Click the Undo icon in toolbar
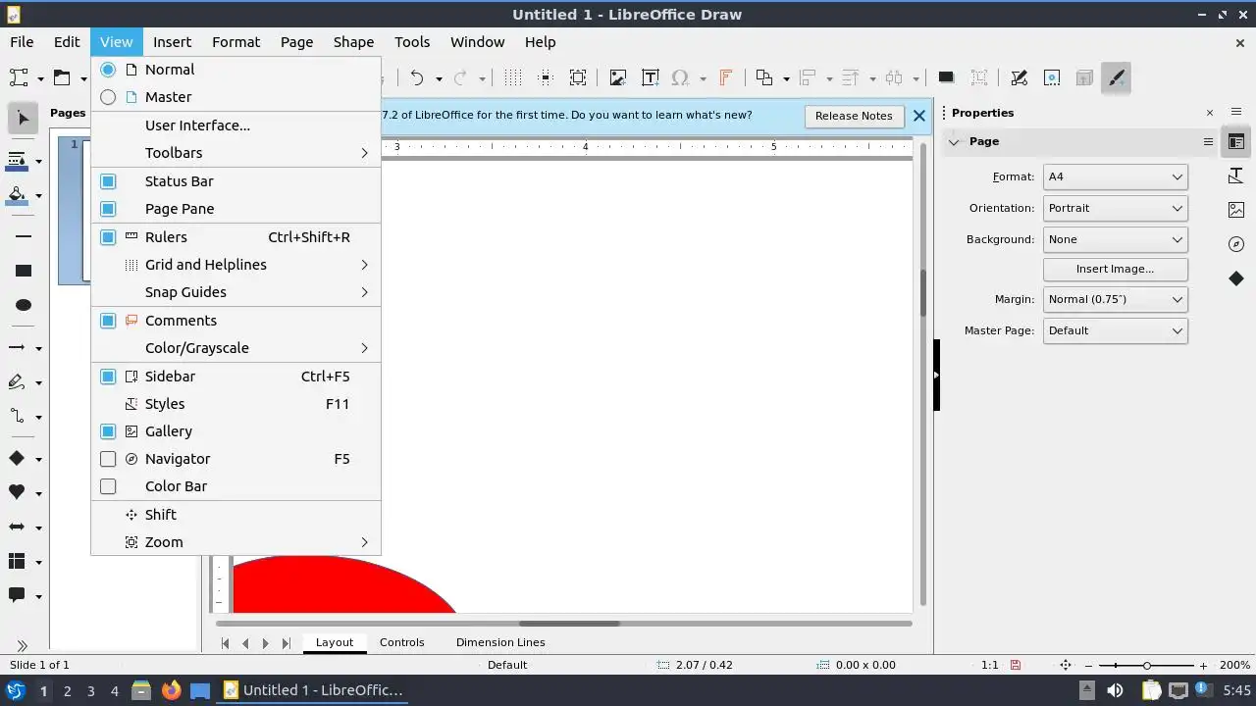Image resolution: width=1256 pixels, height=706 pixels. (x=417, y=77)
